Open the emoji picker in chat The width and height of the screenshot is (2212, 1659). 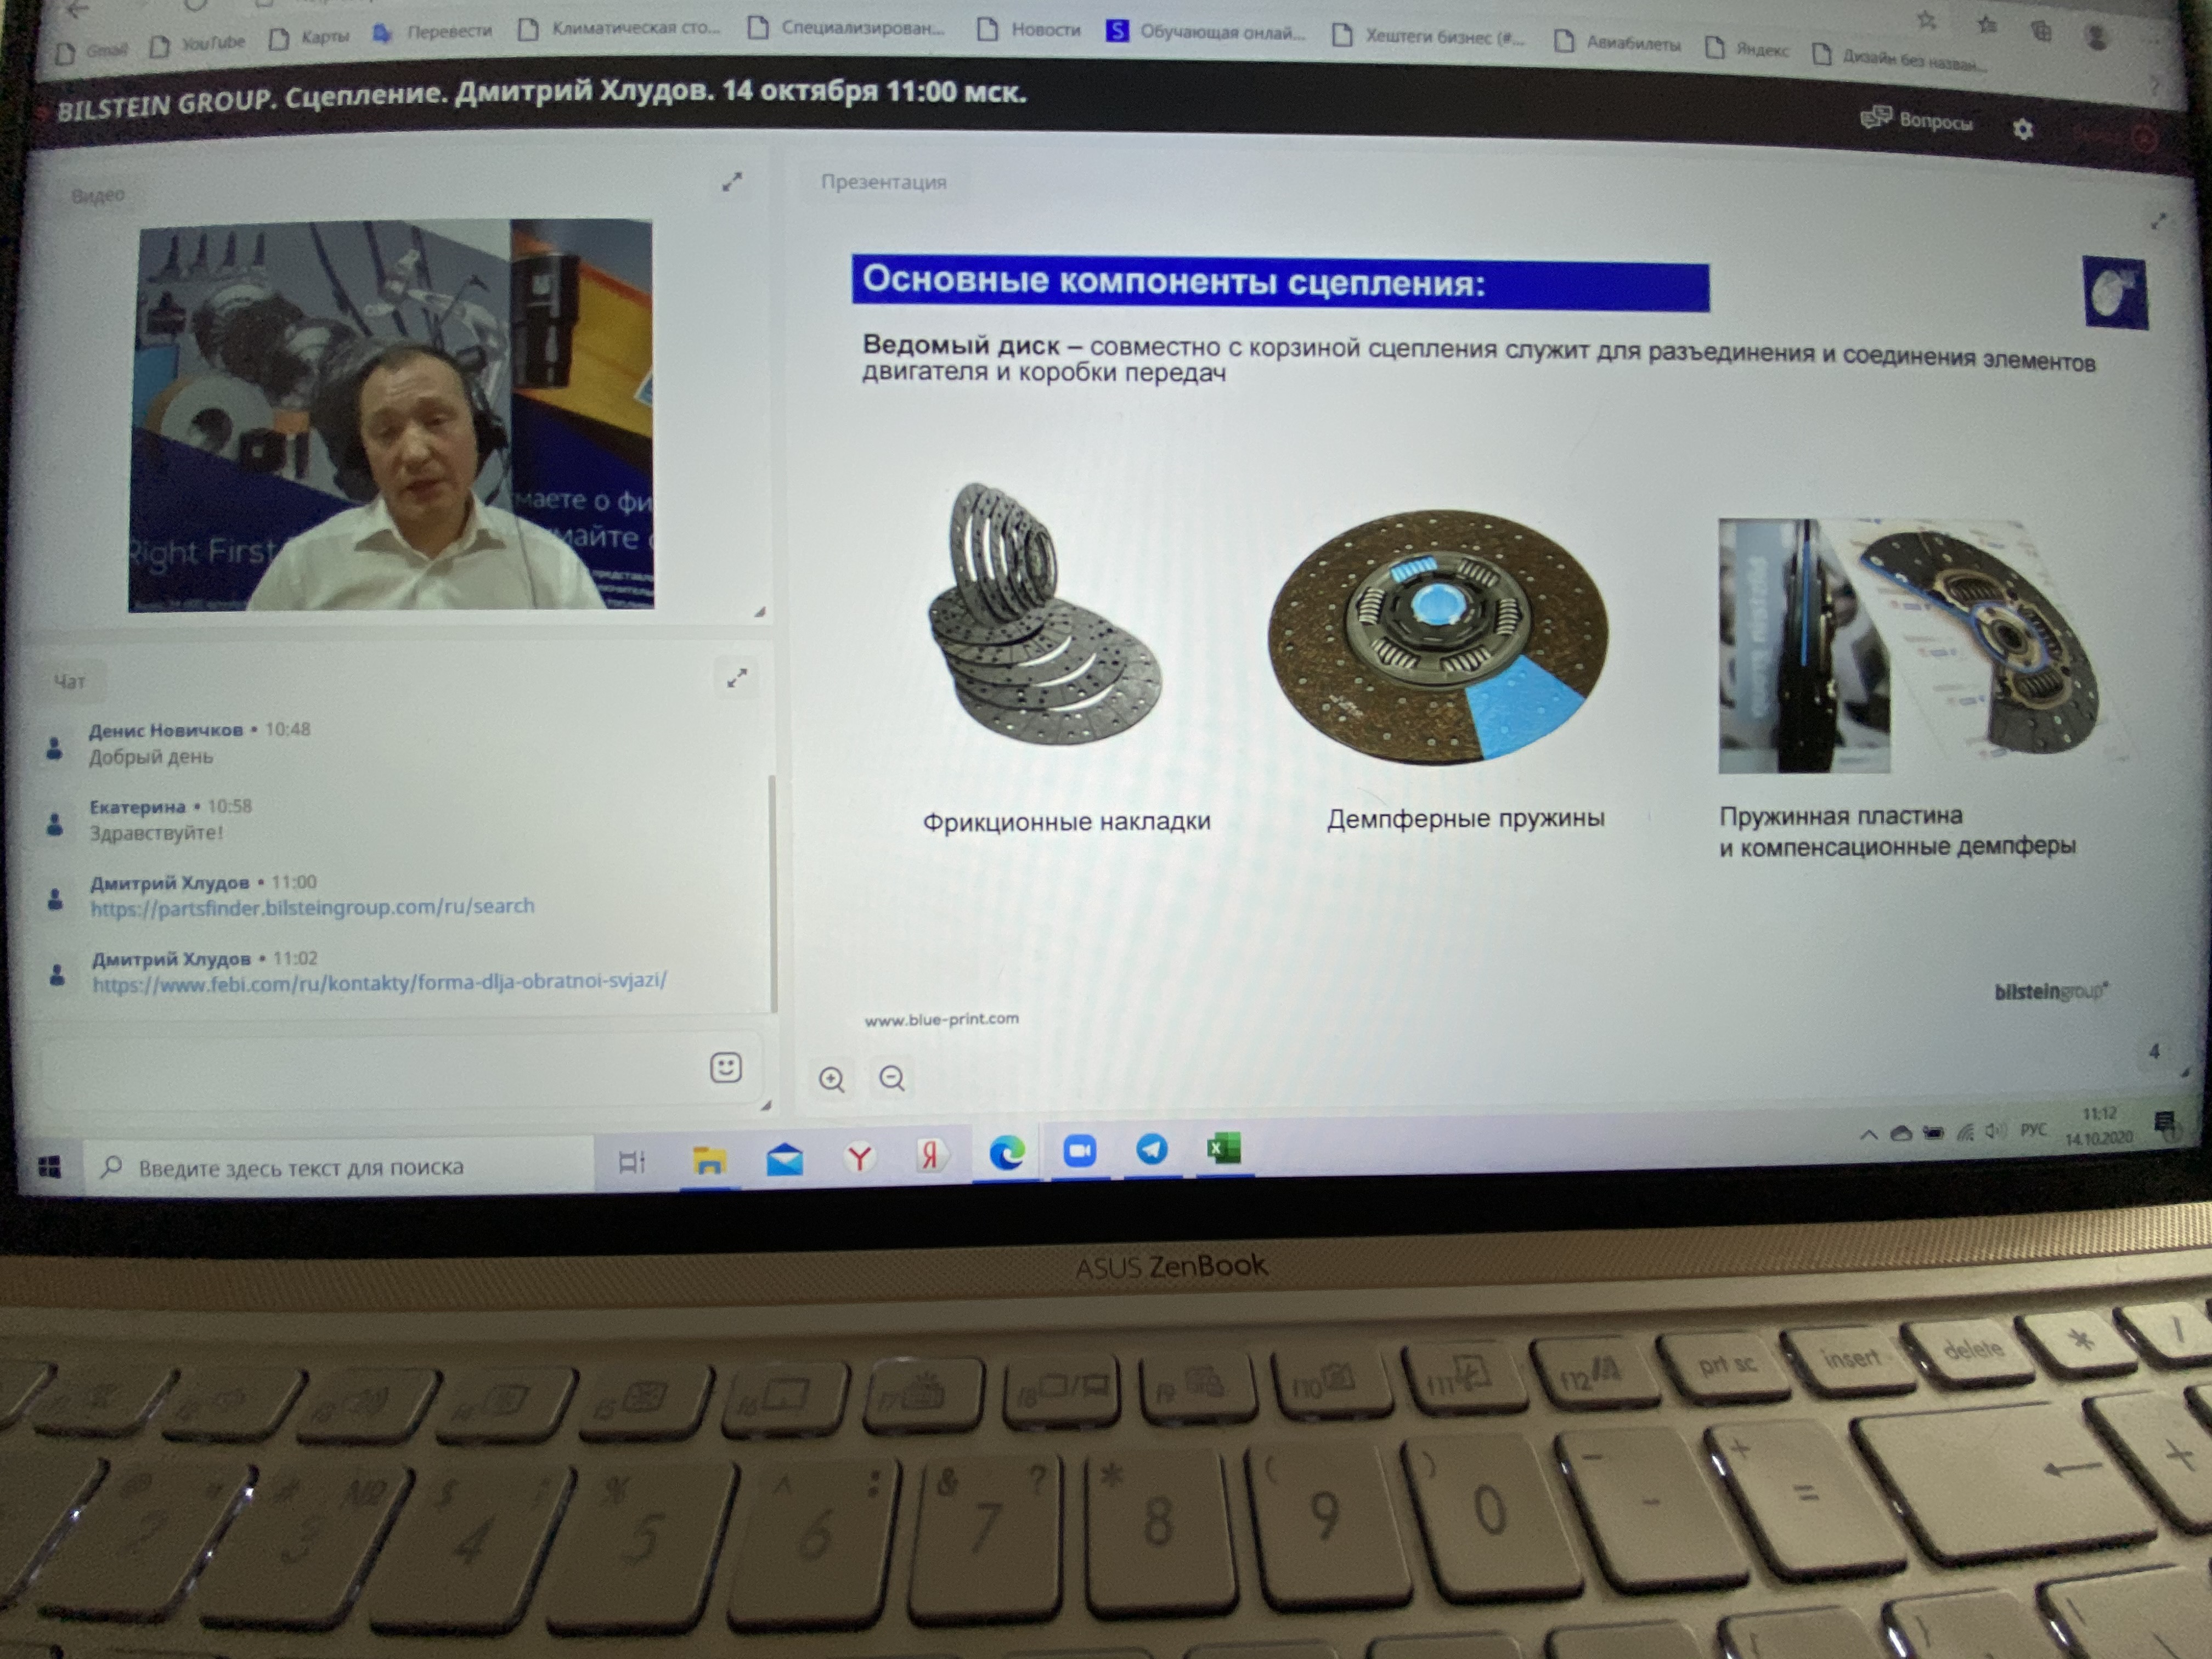click(726, 1067)
